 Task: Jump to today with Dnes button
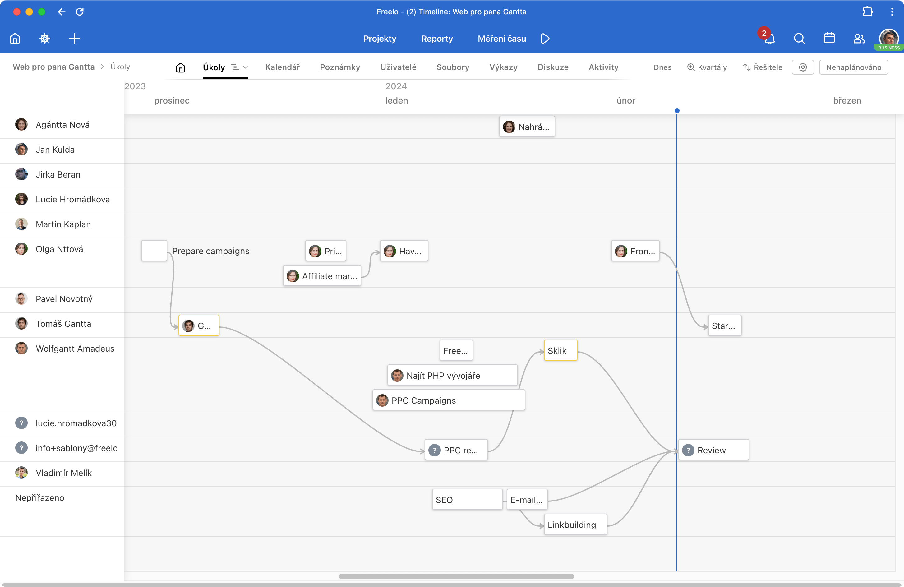click(662, 67)
